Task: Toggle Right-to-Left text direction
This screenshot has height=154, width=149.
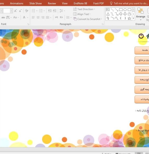Action: pos(61,17)
